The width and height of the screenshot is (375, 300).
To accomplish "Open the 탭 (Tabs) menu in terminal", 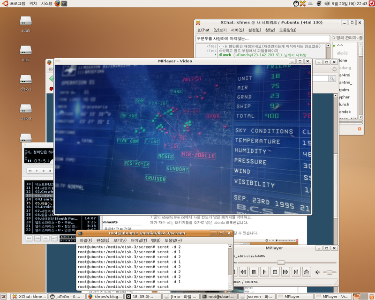I will [156, 240].
